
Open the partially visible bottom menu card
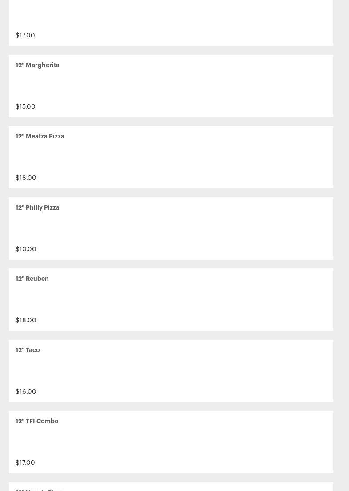pyautogui.click(x=171, y=487)
